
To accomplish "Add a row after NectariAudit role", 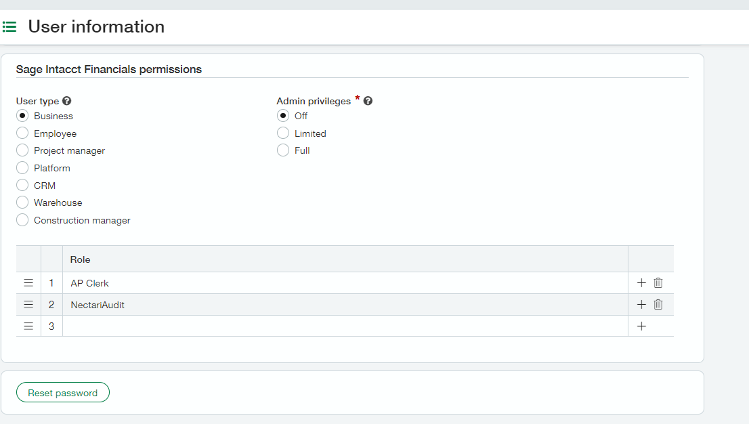I will click(641, 305).
